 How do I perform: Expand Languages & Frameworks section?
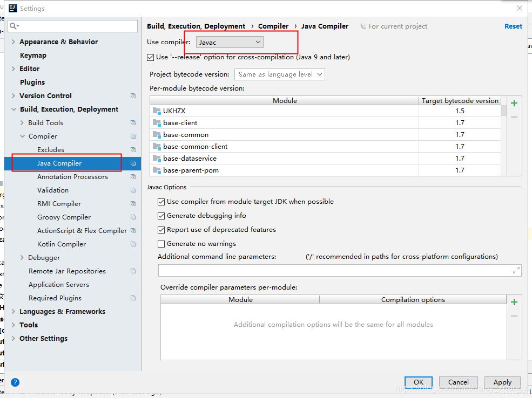pyautogui.click(x=13, y=312)
